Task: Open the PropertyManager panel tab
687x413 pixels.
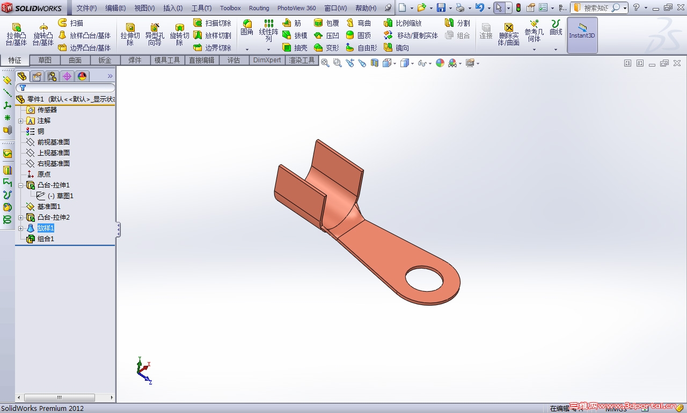Action: coord(37,76)
